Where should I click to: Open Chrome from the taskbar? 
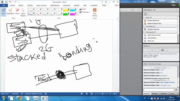pyautogui.click(x=20, y=98)
